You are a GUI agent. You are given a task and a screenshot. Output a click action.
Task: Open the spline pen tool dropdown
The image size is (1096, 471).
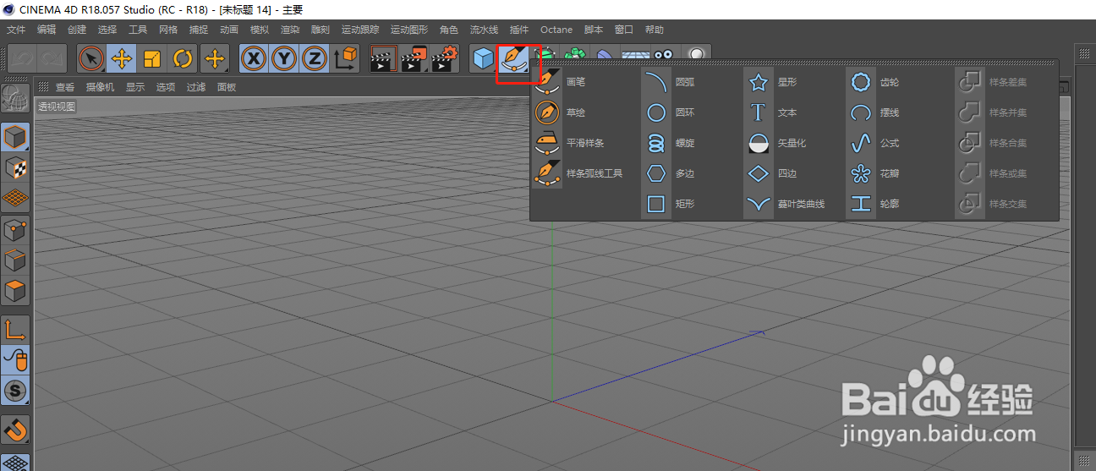coord(514,58)
